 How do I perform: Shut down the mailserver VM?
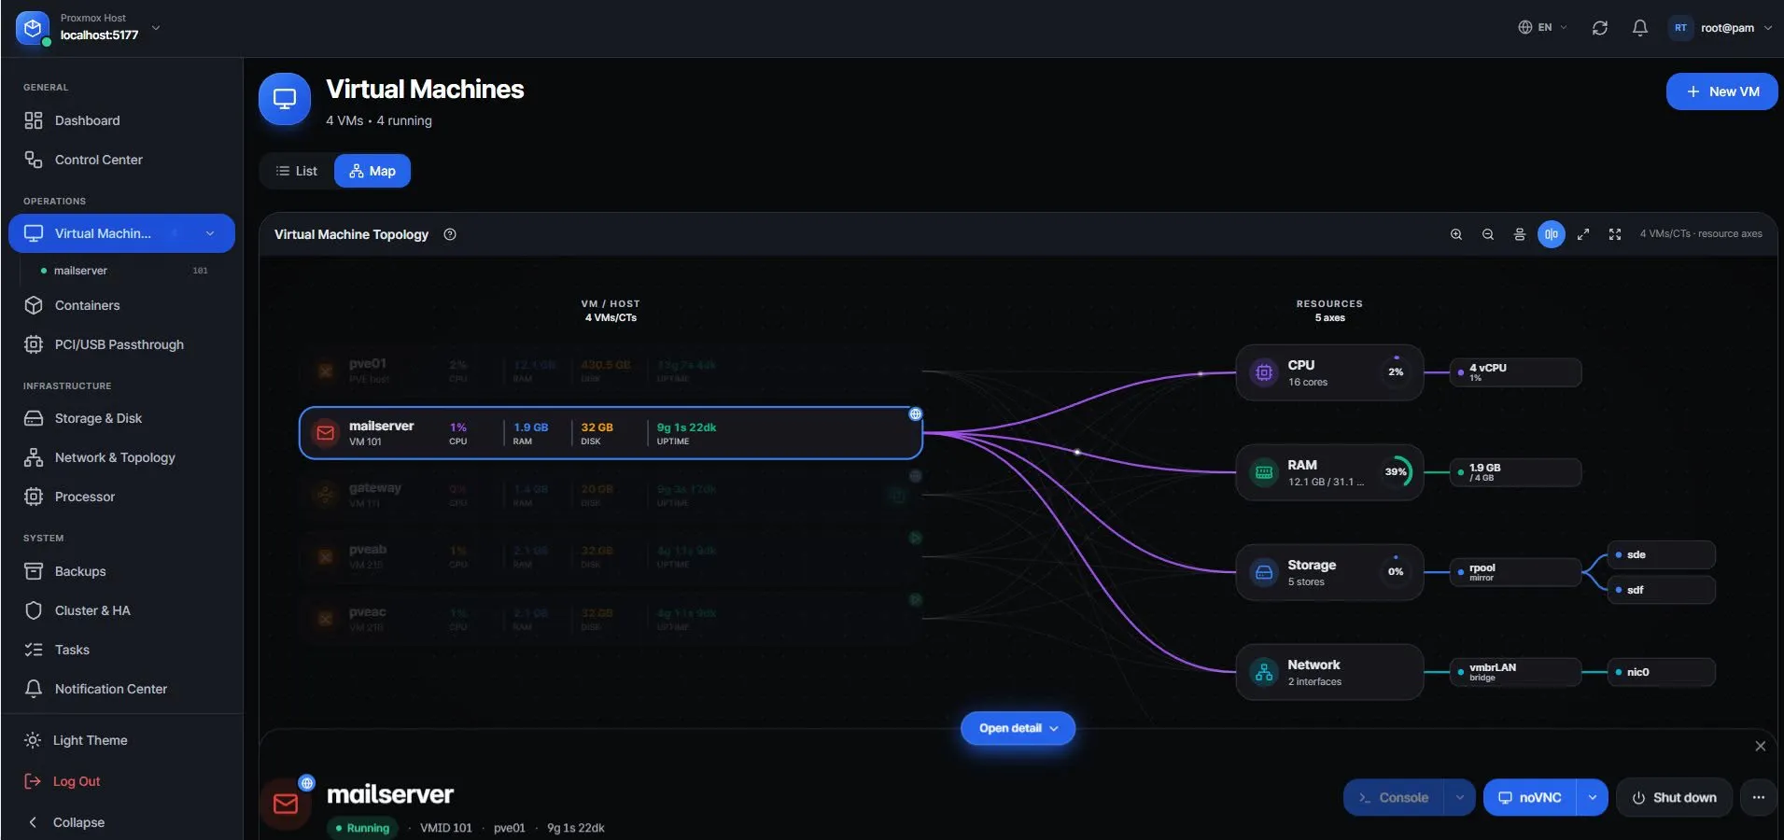1674,798
